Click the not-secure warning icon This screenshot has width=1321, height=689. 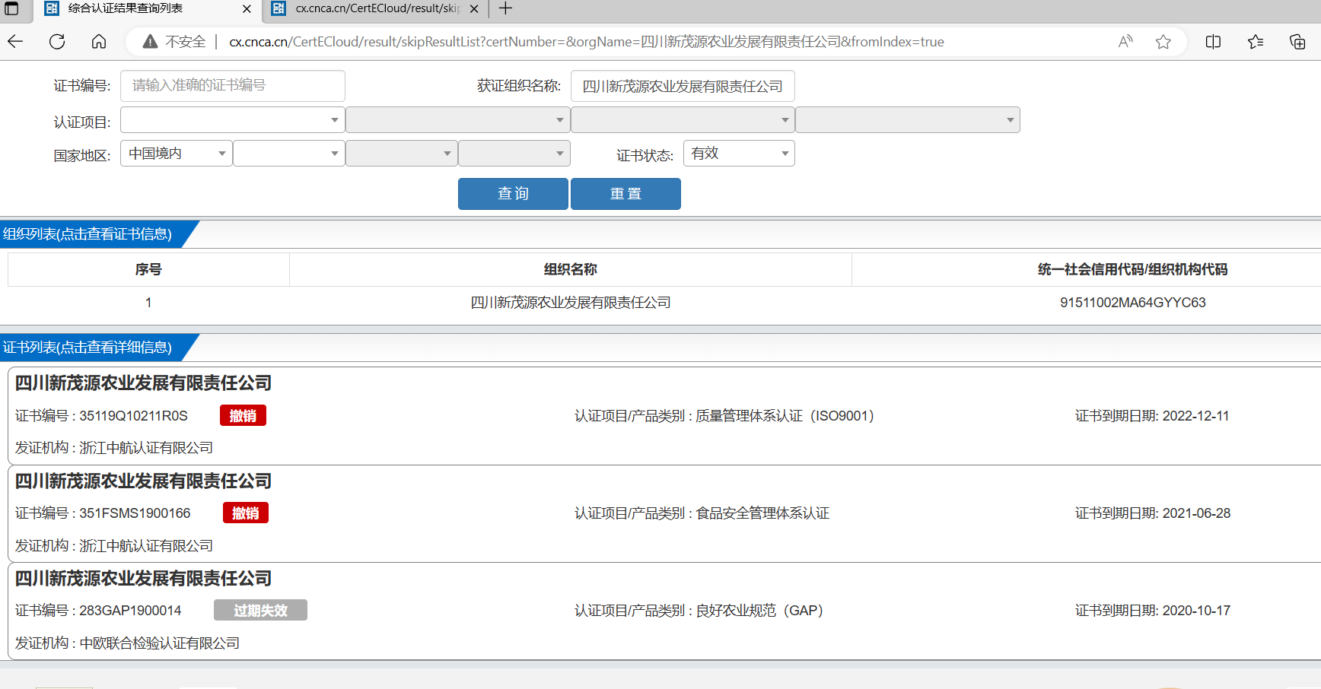(151, 42)
